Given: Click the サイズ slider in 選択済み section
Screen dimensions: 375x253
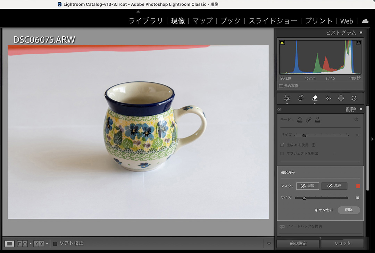Looking at the screenshot, I should [x=322, y=198].
